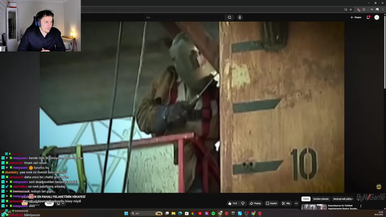Bookmark this page with star icon
The height and width of the screenshot is (217, 386).
351,10
